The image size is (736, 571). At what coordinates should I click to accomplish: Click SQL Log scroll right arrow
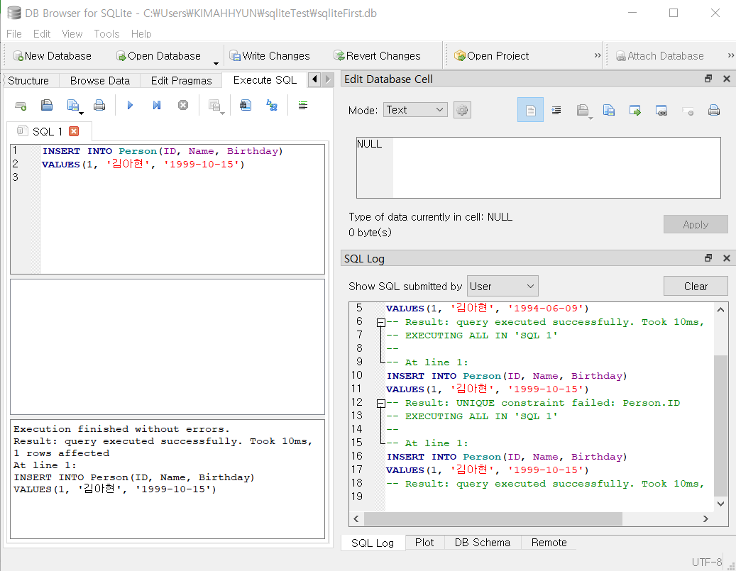705,519
